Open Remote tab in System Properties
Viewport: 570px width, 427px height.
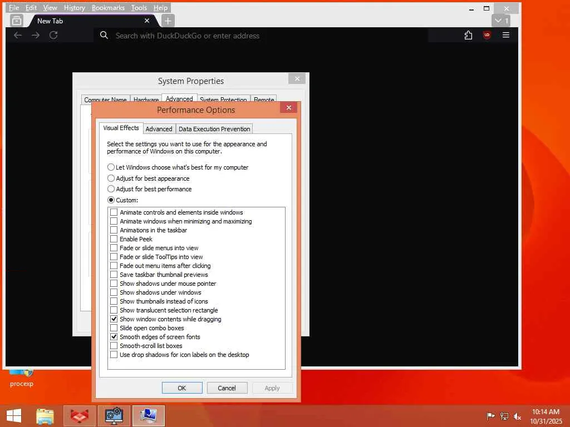coord(264,100)
